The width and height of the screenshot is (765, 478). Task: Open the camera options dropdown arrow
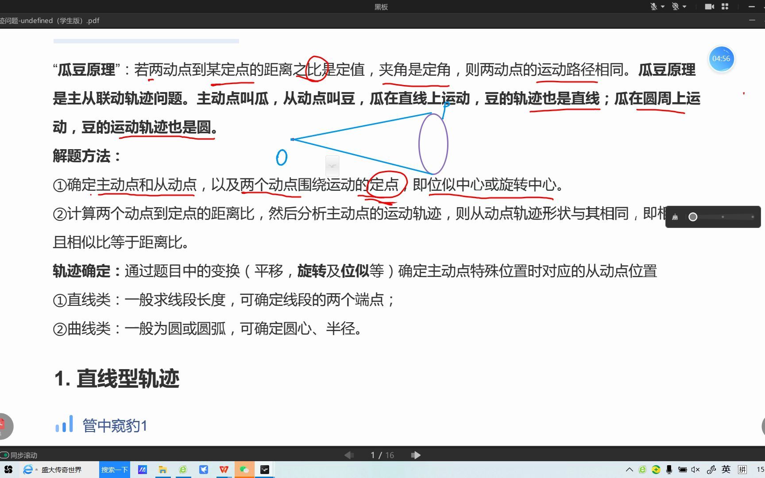685,6
